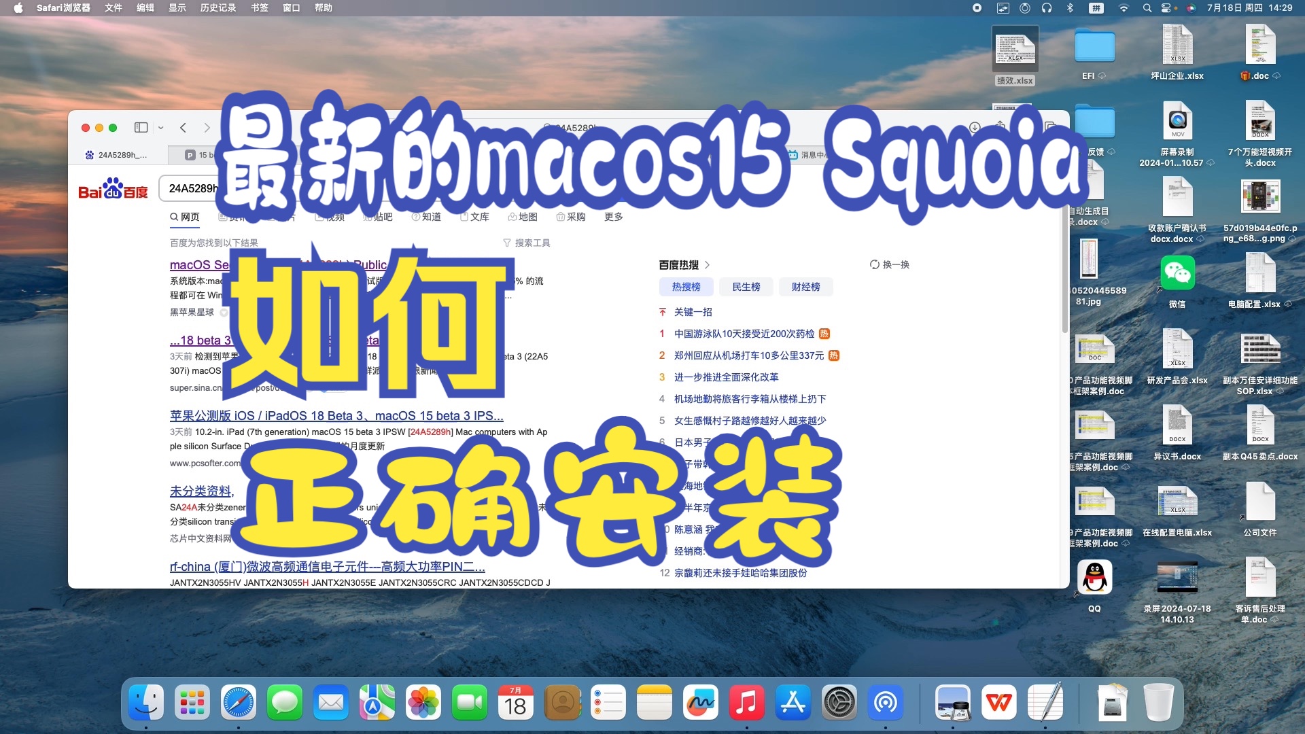Open Photos app in dock

click(423, 702)
